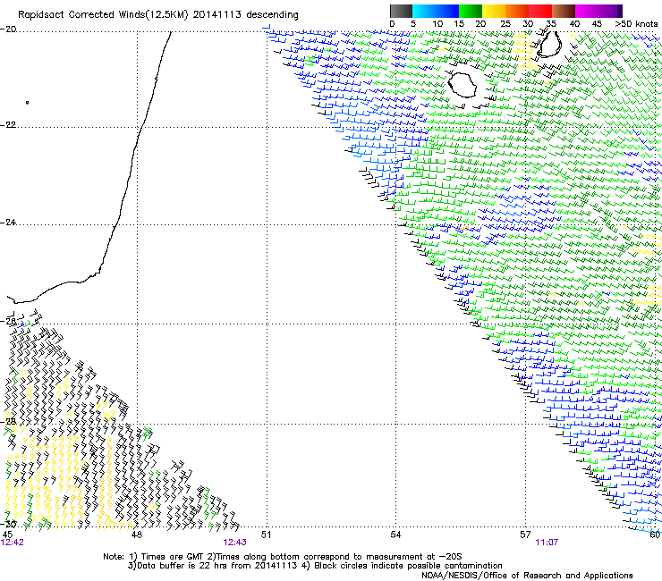Click the chart title 'Rapidscat Corrected Winds(12.5KM)'
Image resolution: width=662 pixels, height=581 pixels.
point(103,15)
